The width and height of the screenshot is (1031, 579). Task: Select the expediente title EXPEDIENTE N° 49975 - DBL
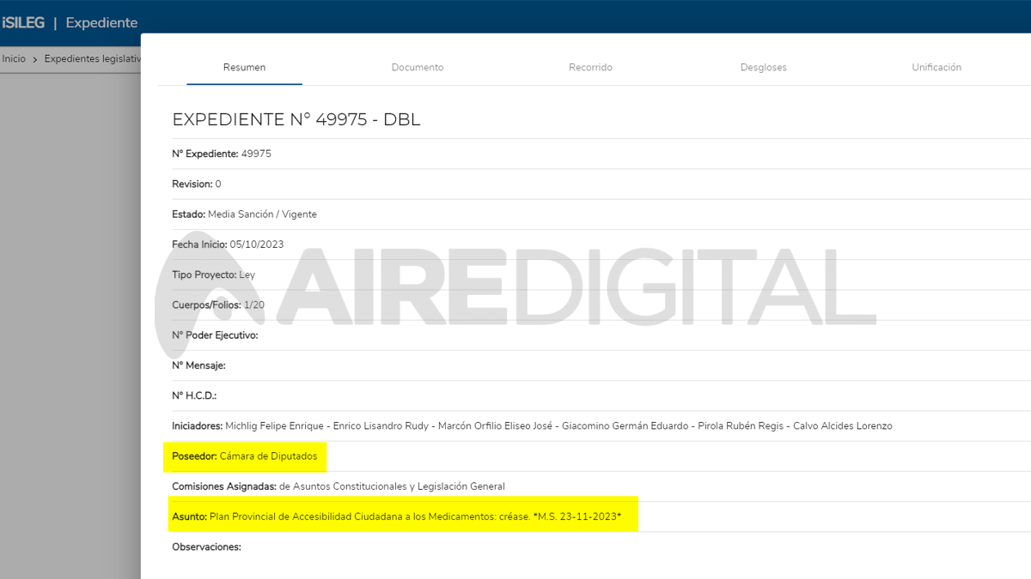pyautogui.click(x=296, y=119)
